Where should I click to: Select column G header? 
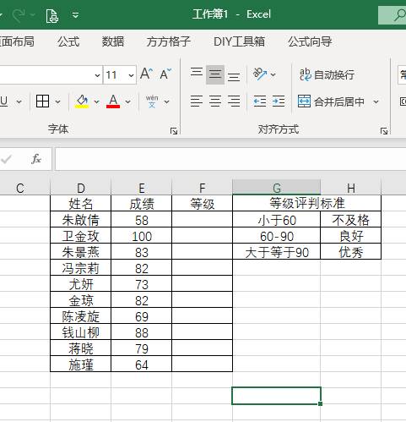pyautogui.click(x=277, y=188)
